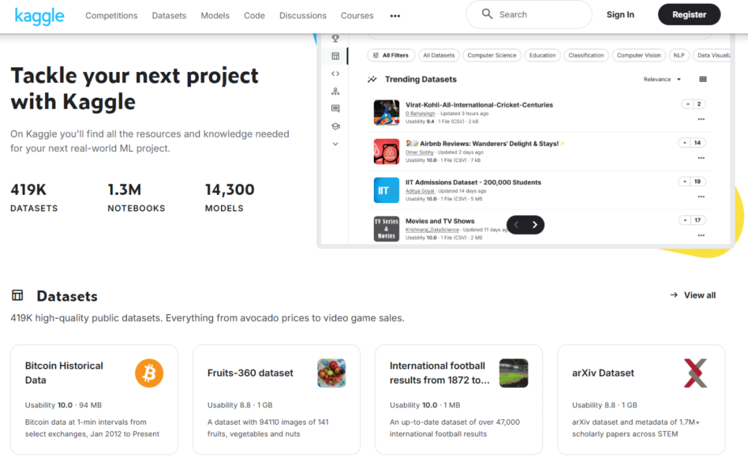
Task: Open IIT Admissions Dataset - 200,000 Students
Action: [x=473, y=182]
